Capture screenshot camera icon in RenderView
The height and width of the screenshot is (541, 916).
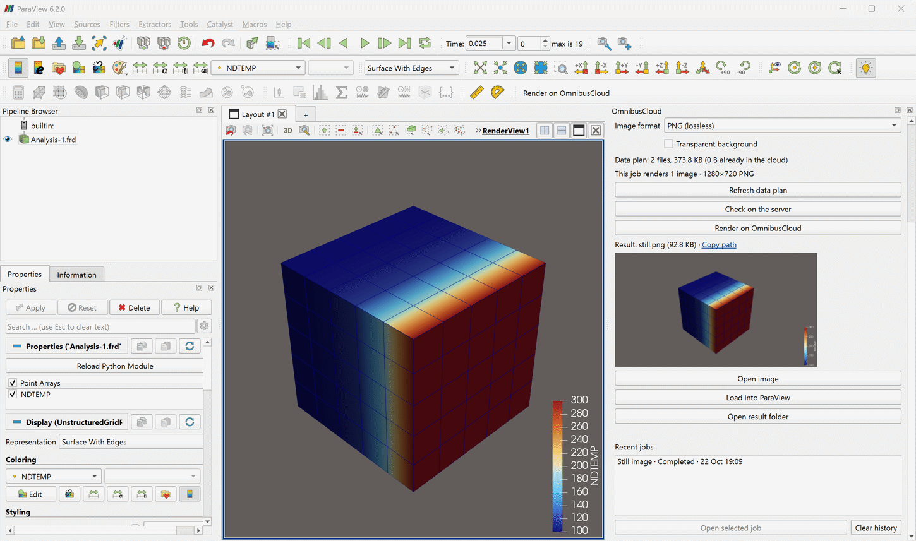click(268, 130)
